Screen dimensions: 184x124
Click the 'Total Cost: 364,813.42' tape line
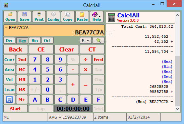tap(147, 26)
